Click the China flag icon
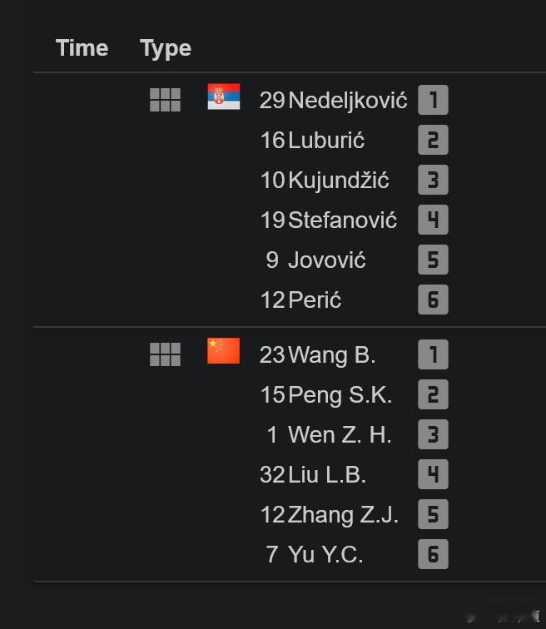 pyautogui.click(x=223, y=351)
